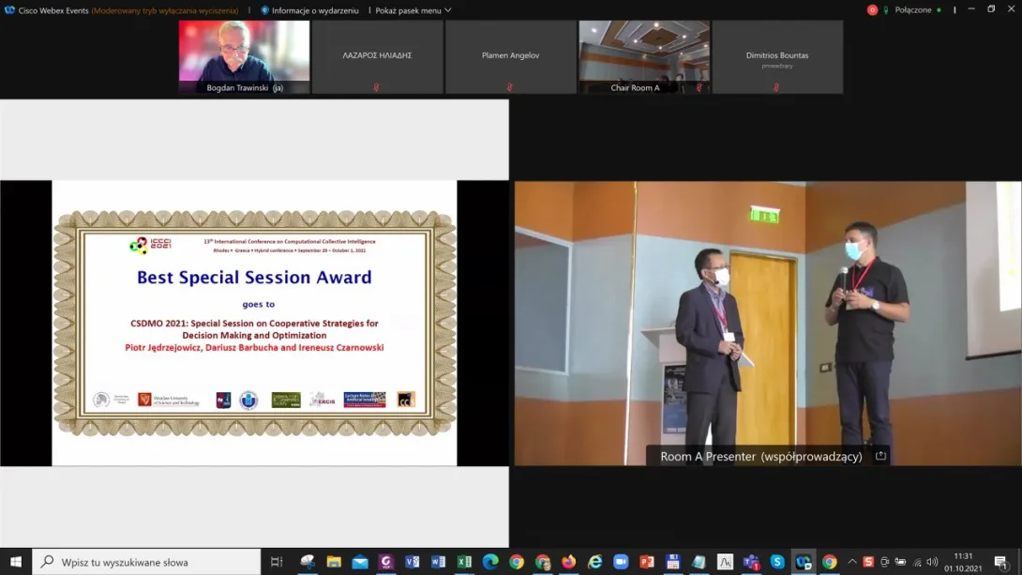
Task: Open Skype from the taskbar
Action: (x=777, y=562)
